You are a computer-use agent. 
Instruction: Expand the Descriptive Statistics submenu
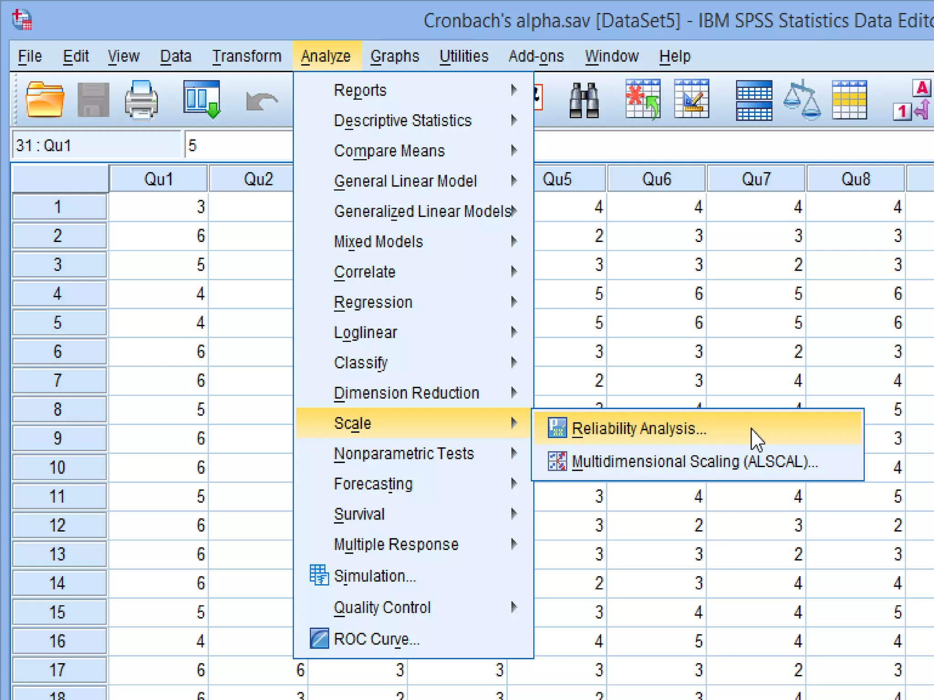point(402,120)
